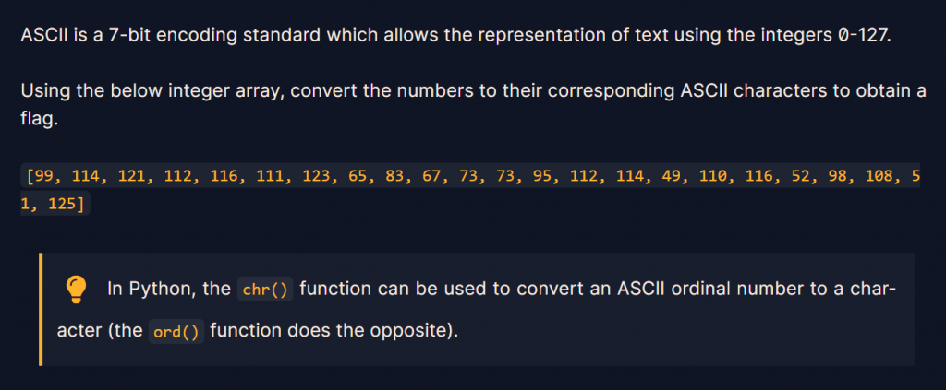Screen dimensions: 946x390
Task: Click the yellow vertical bar of the tip box
Action: (41, 310)
